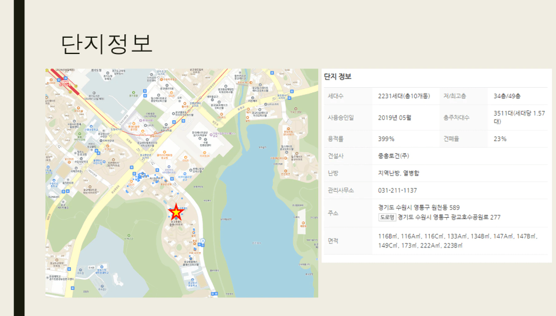
Task: Select the 세대수 row label
Action: coord(336,96)
